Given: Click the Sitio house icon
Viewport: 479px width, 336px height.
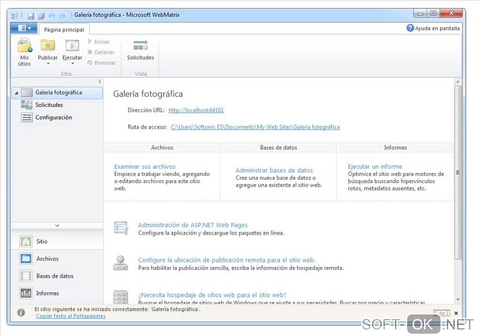Looking at the screenshot, I should [x=26, y=241].
